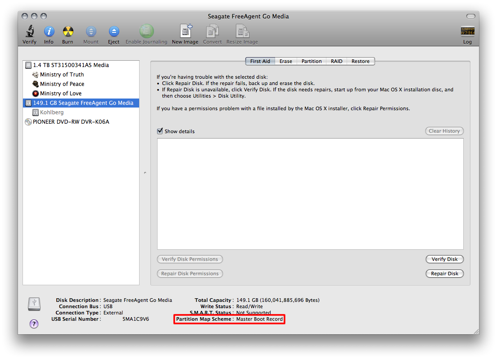This screenshot has width=497, height=359.
Task: Toggle toolbar with top-right pill button
Action: [471, 16]
